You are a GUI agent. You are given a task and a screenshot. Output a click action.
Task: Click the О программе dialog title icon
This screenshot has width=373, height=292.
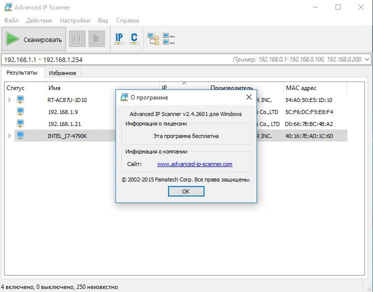[124, 97]
